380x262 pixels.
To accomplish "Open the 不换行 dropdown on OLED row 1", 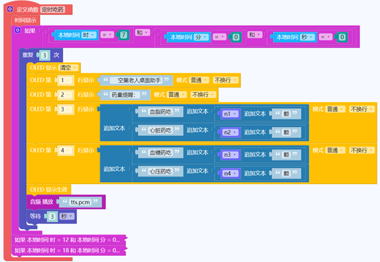I will point(226,80).
